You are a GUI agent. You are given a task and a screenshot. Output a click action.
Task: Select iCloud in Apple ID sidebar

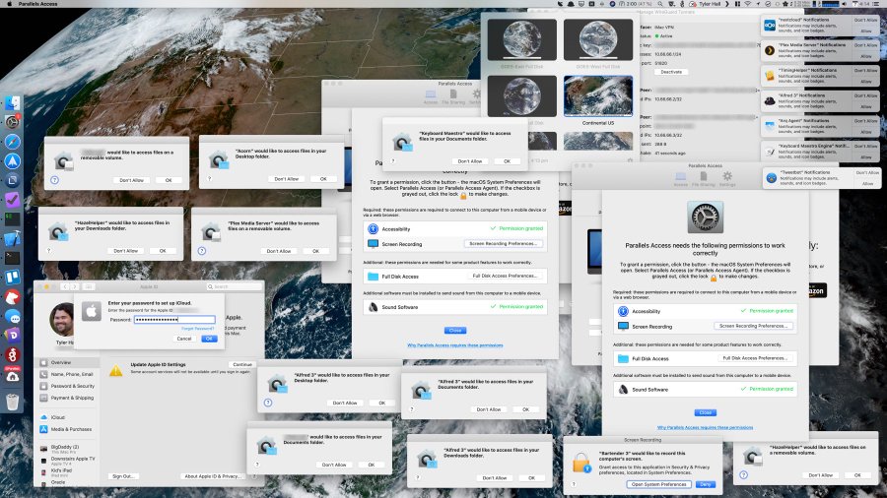tap(66, 417)
